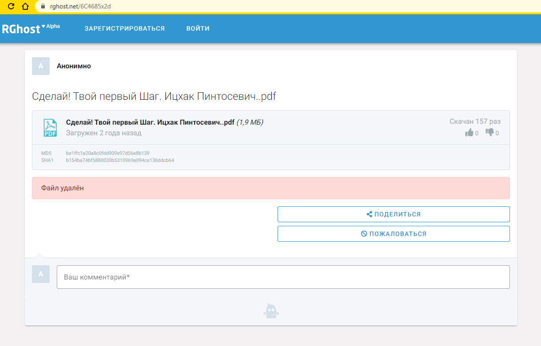This screenshot has height=346, width=541.
Task: Open the ЗАРЕГИСТРИРОВАТЬСЯ registration page
Action: (125, 28)
